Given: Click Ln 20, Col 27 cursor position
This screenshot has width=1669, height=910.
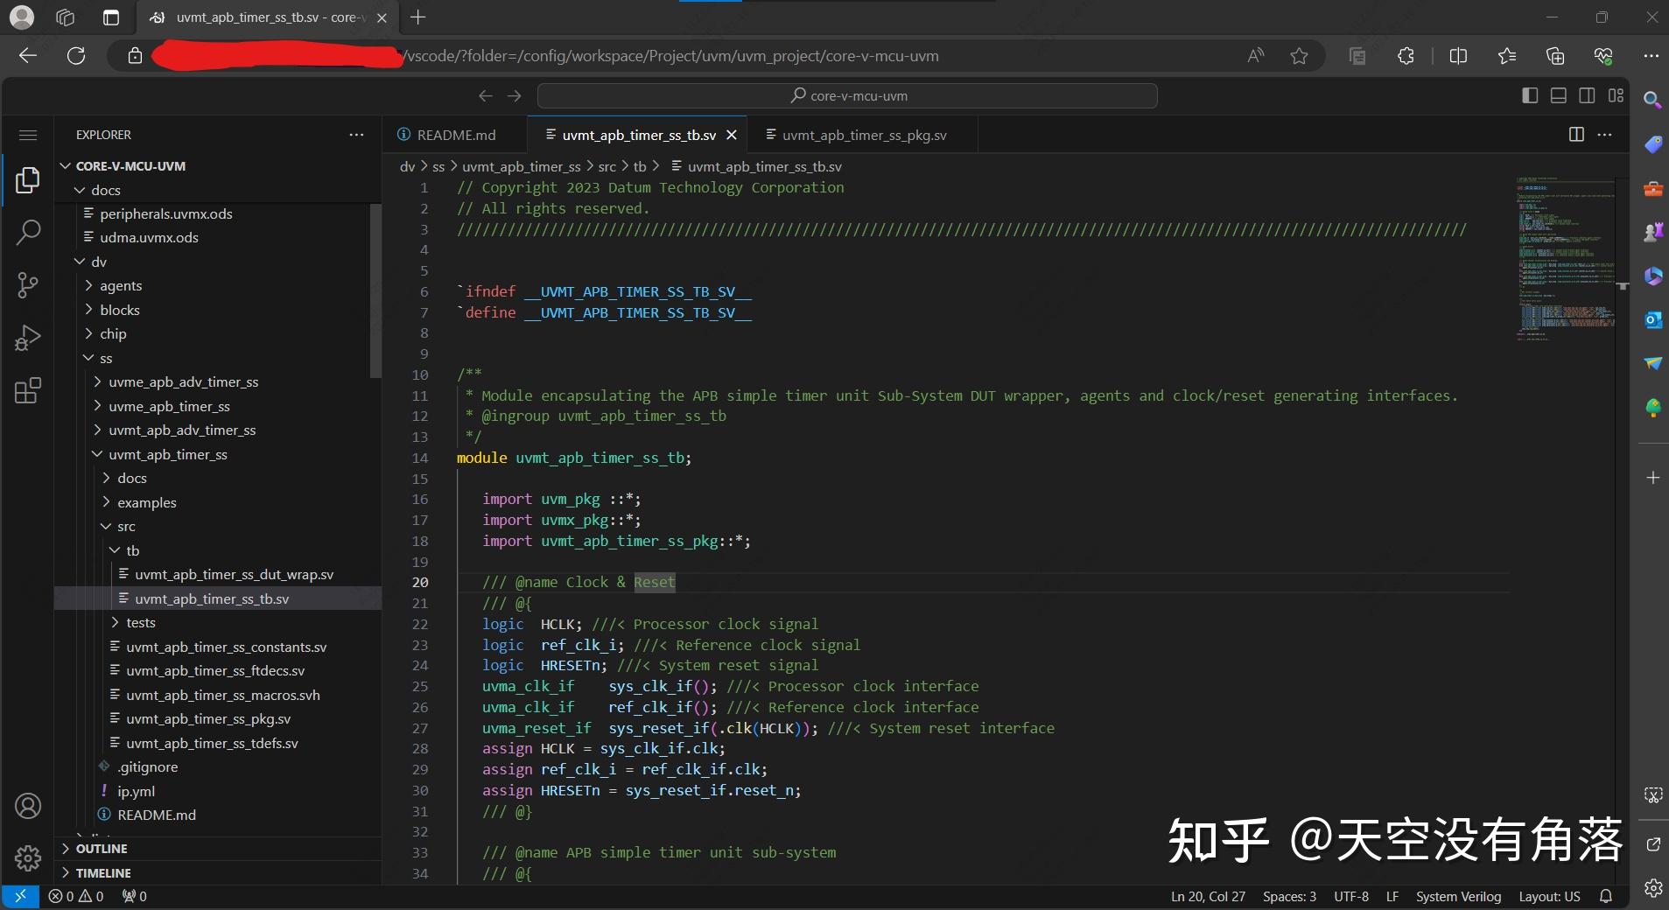Looking at the screenshot, I should click(1208, 896).
